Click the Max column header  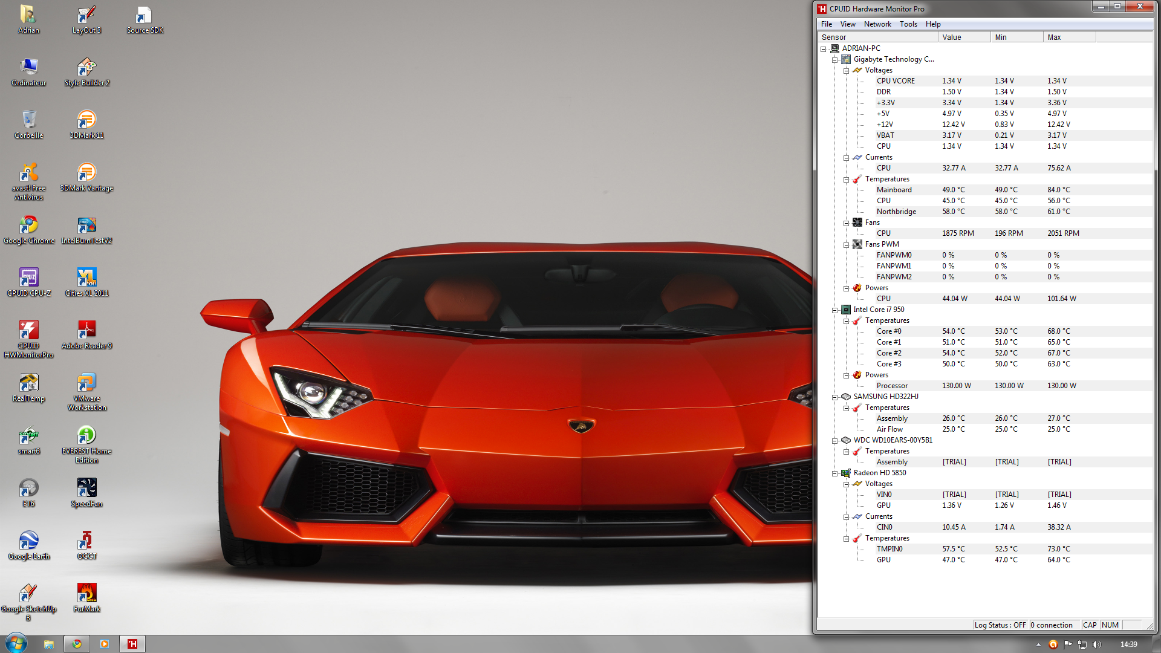(x=1068, y=37)
